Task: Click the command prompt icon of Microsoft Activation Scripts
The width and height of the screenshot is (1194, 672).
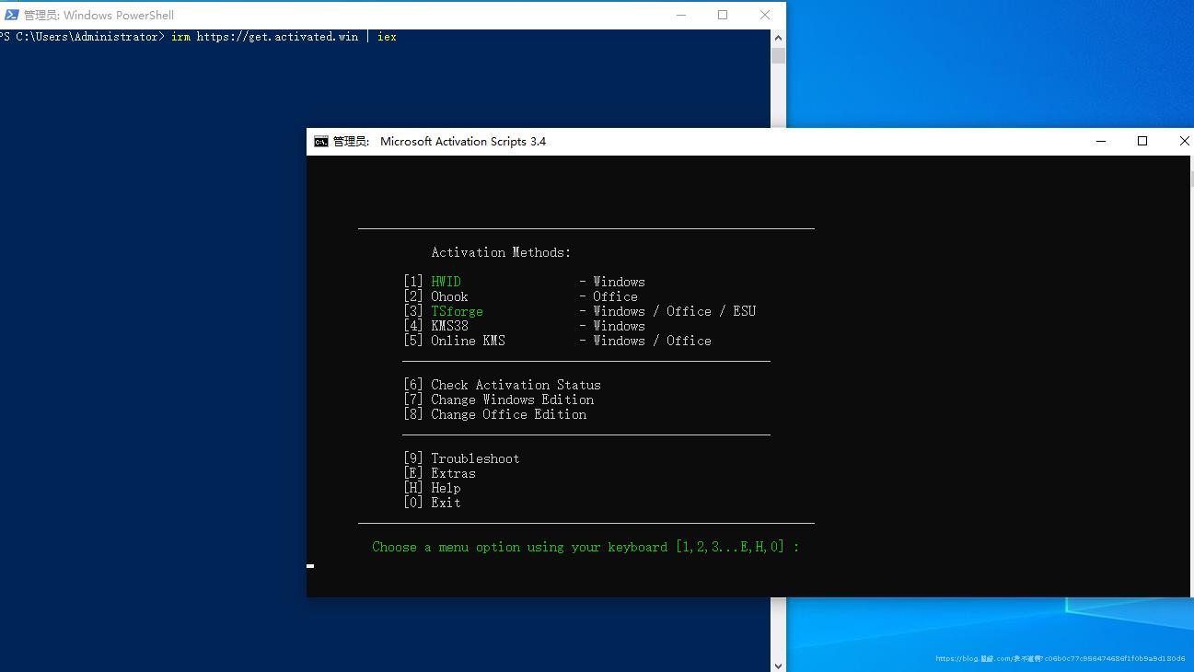Action: click(x=321, y=142)
